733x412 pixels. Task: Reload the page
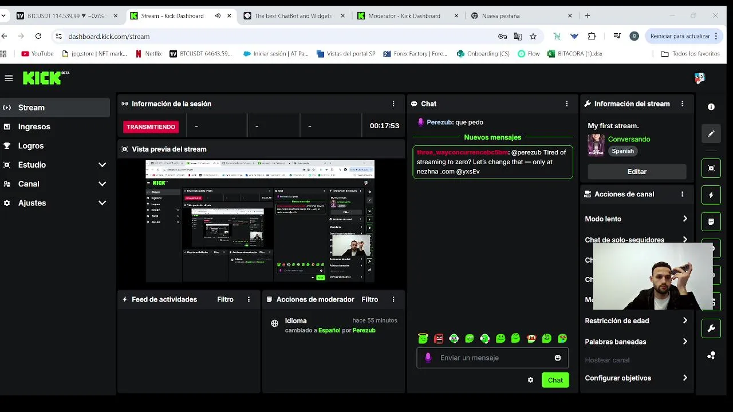[x=38, y=36]
